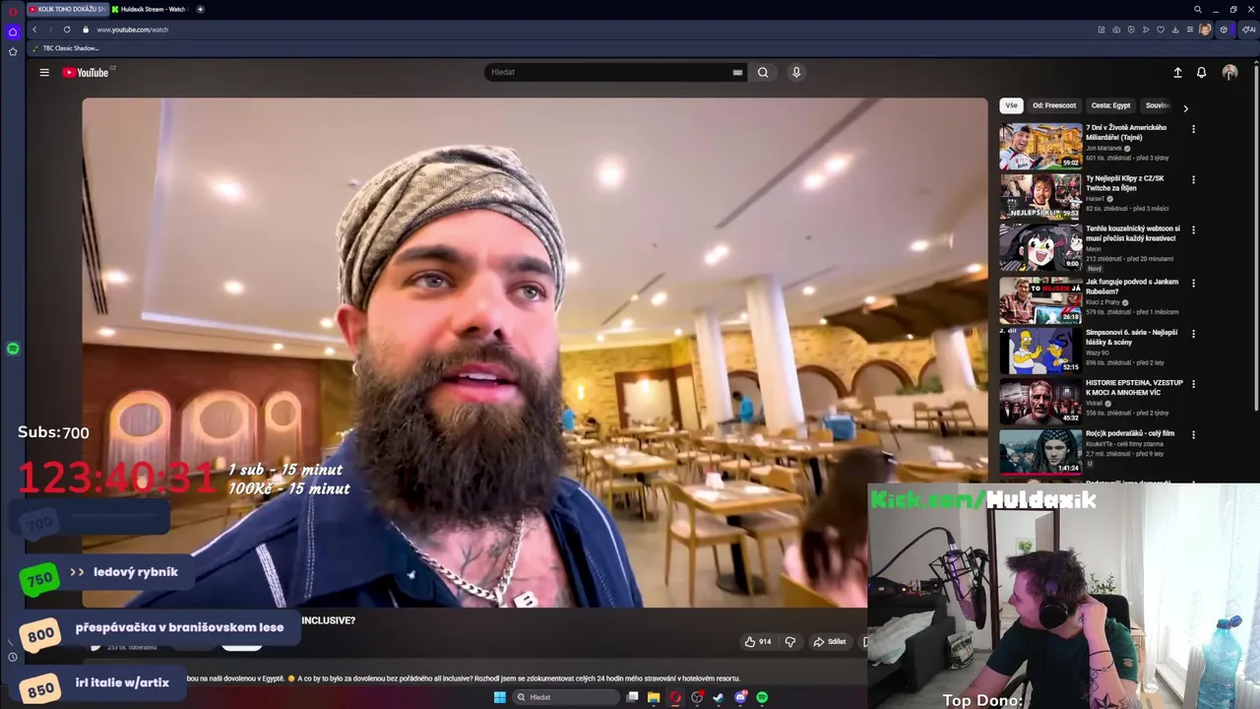The height and width of the screenshot is (709, 1260).
Task: Take a snapshot with the camera icon
Action: click(1116, 30)
